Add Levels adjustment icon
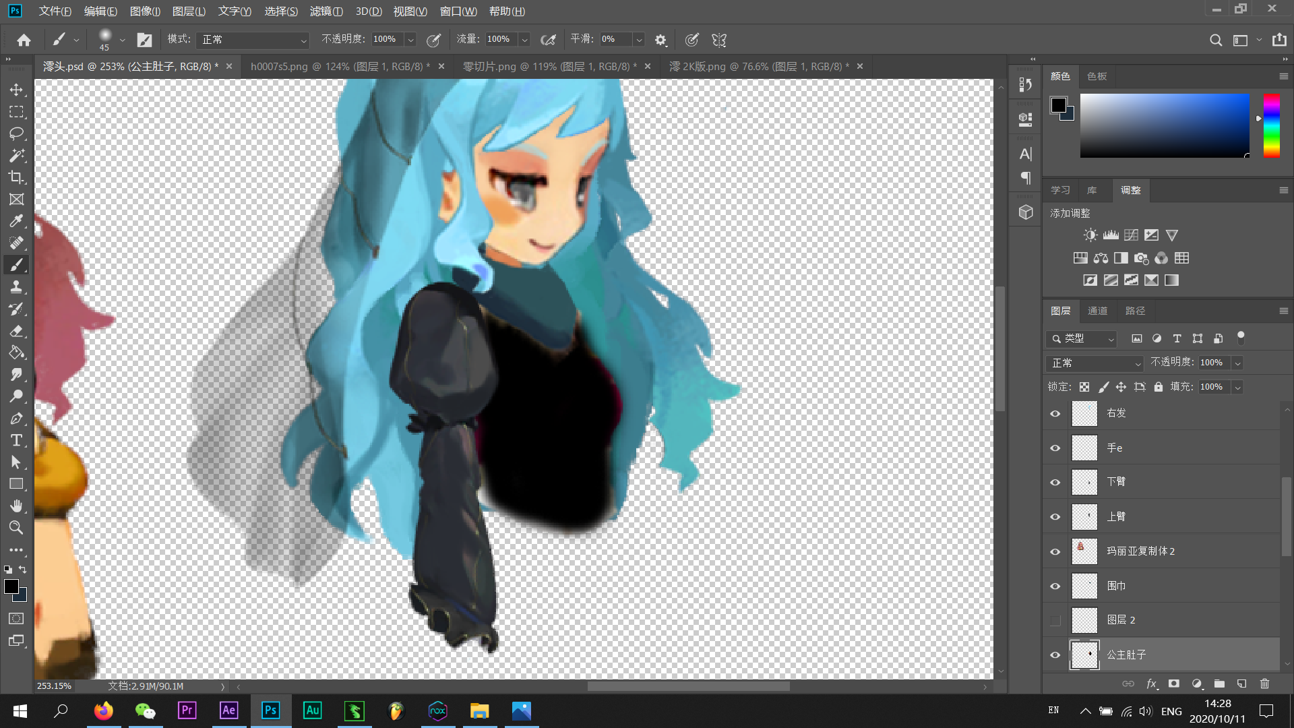 coord(1111,235)
